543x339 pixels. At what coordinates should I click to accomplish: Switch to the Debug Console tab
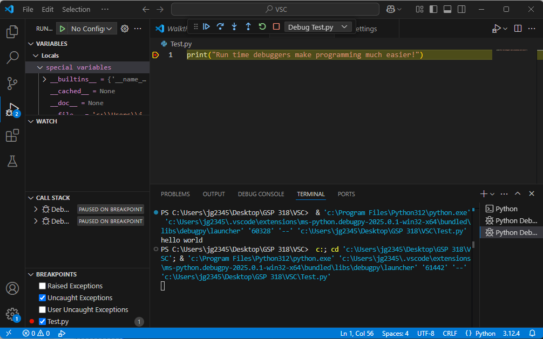click(x=261, y=194)
